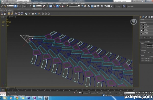
Task: Click the Bind to Space Warp icon
Action: 5,6
